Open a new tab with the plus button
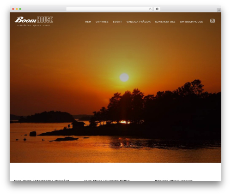 pyautogui.click(x=219, y=10)
